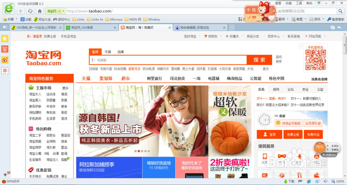Screen dimensions: 347x185
Task: Click the 360 browser logo
Action: click(9, 8)
